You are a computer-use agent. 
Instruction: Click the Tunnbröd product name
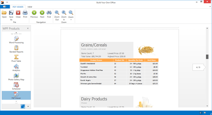coord(84,67)
